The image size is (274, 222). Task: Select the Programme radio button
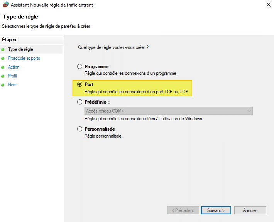click(x=80, y=67)
